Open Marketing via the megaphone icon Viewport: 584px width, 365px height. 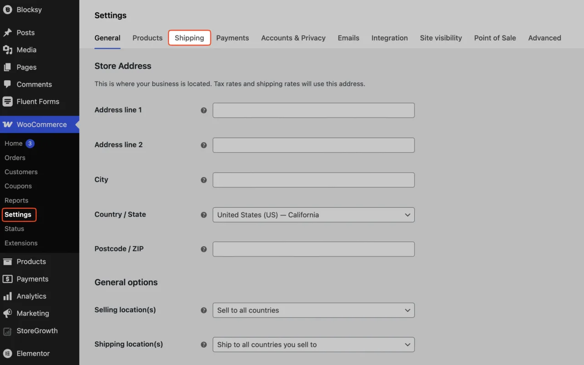pyautogui.click(x=7, y=314)
